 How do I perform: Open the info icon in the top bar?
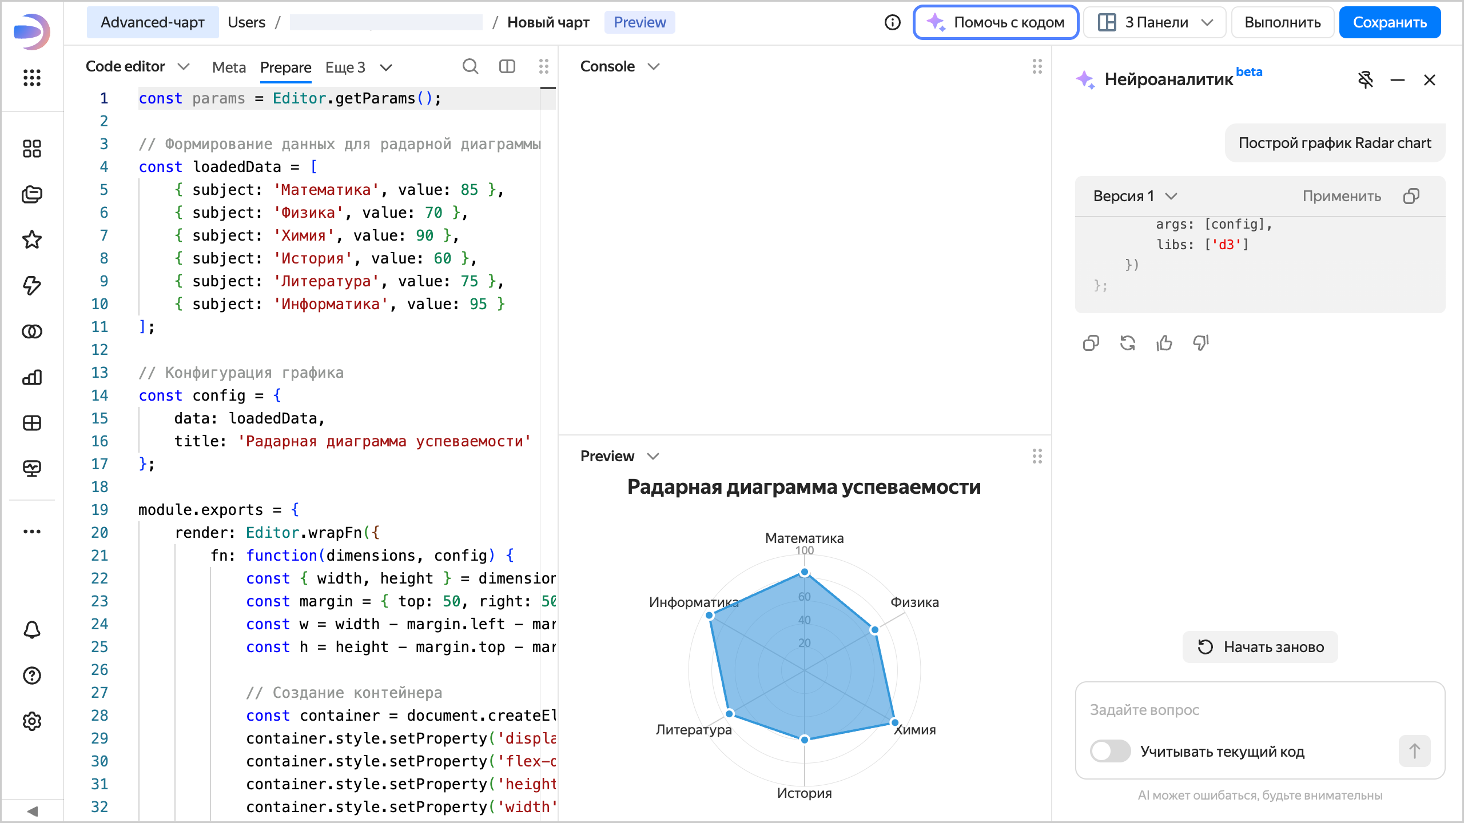[x=892, y=22]
